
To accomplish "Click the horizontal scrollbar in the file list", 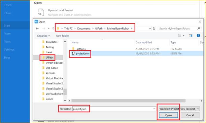I will tap(128, 101).
